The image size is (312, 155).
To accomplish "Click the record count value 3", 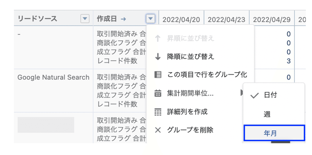I will pos(289,61).
